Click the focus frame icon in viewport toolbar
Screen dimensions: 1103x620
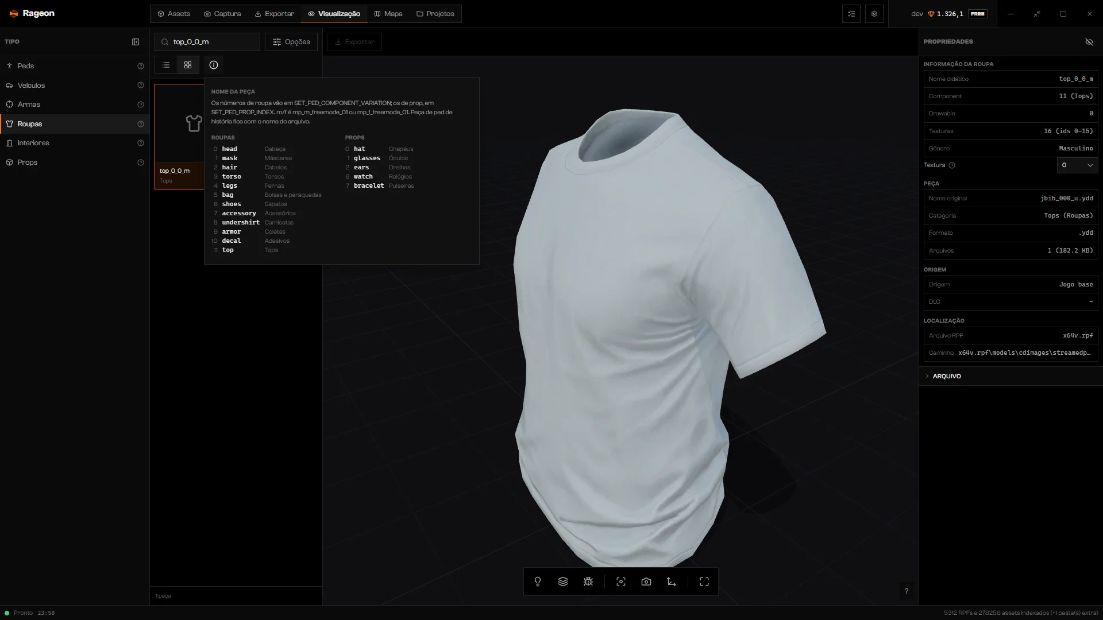point(621,582)
